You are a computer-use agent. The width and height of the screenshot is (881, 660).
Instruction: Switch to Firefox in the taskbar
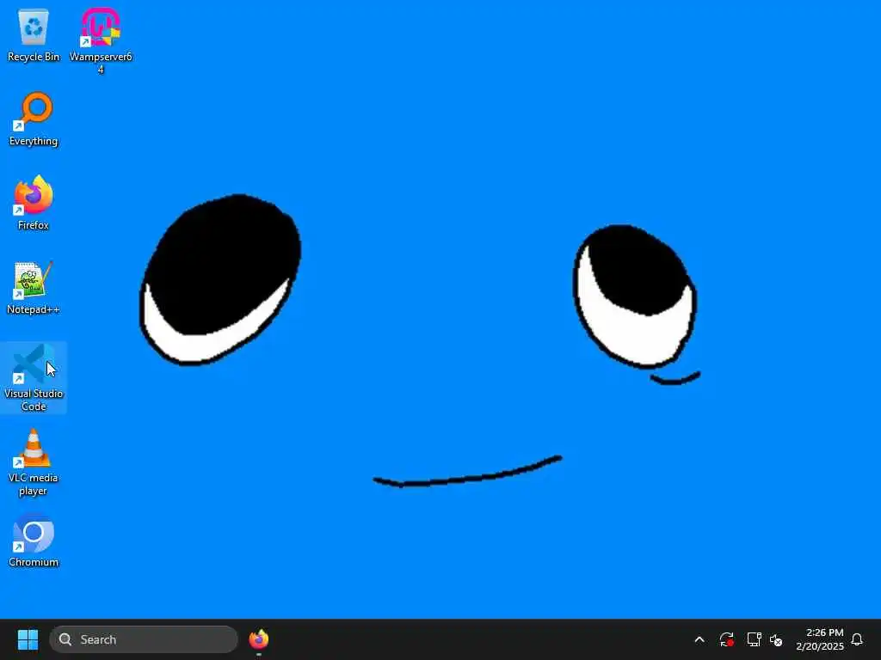pyautogui.click(x=258, y=639)
